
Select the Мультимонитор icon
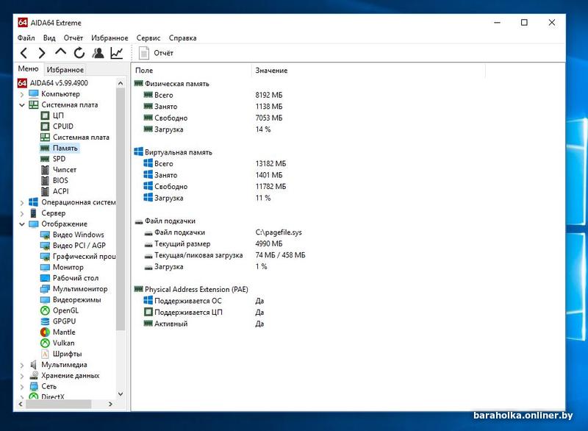click(45, 289)
